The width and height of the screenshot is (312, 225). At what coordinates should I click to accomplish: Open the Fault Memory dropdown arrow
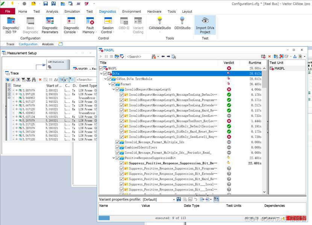pyautogui.click(x=96, y=32)
